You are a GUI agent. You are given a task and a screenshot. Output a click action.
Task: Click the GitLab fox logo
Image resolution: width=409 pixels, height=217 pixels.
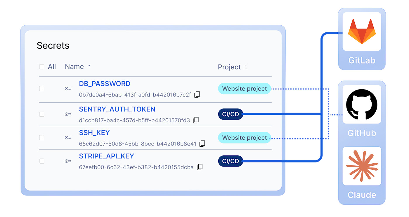point(362,32)
